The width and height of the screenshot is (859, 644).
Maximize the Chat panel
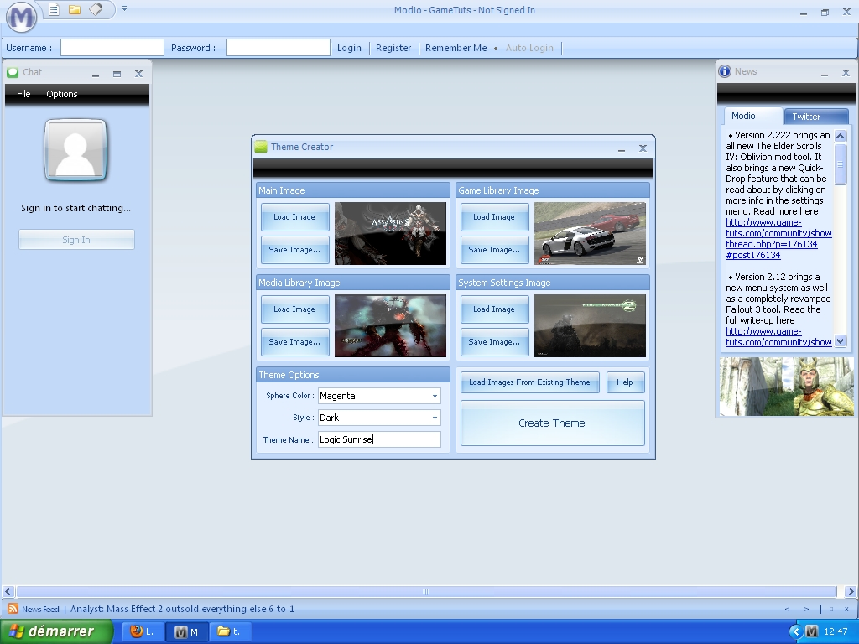point(117,74)
